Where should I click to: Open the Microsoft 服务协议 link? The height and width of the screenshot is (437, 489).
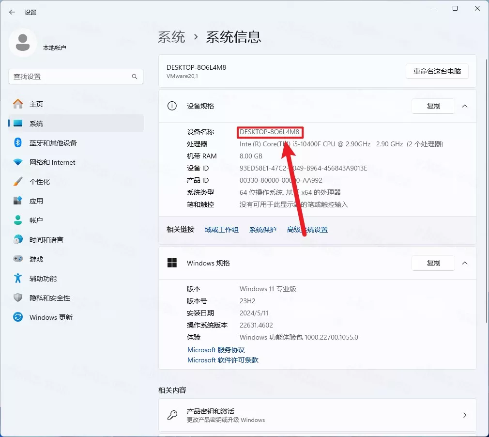tap(216, 350)
